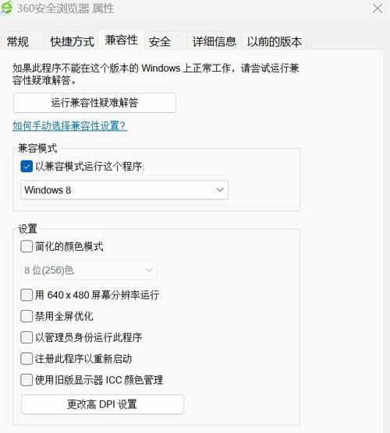Image resolution: width=390 pixels, height=433 pixels.
Task: Select the 兼容性 tab
Action: [x=122, y=40]
